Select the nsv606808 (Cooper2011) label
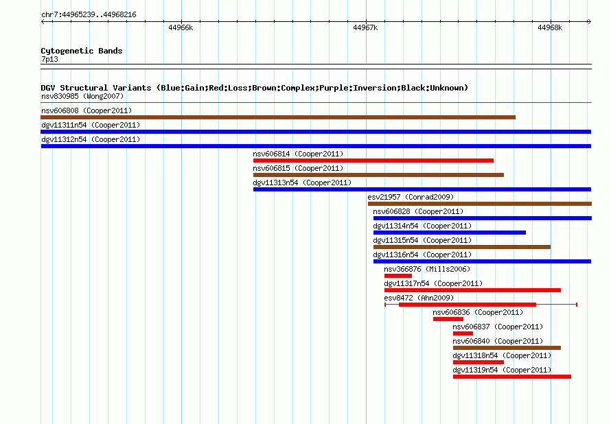The image size is (611, 424). point(87,110)
